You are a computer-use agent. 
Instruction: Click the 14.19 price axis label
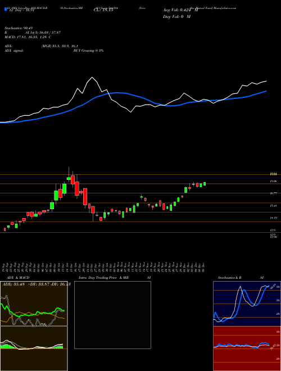274,218
